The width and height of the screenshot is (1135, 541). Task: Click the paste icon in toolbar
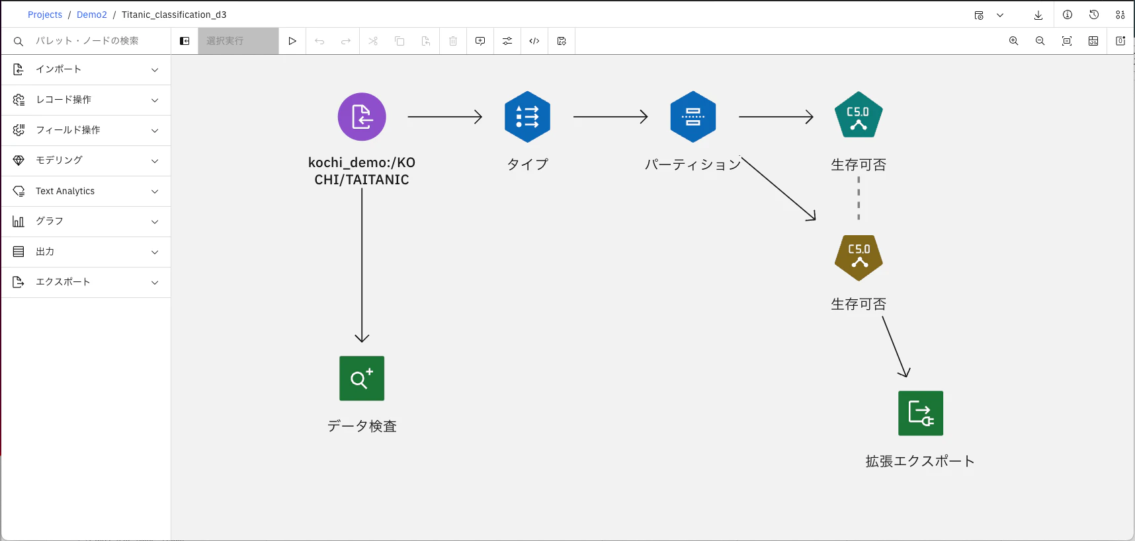(426, 41)
